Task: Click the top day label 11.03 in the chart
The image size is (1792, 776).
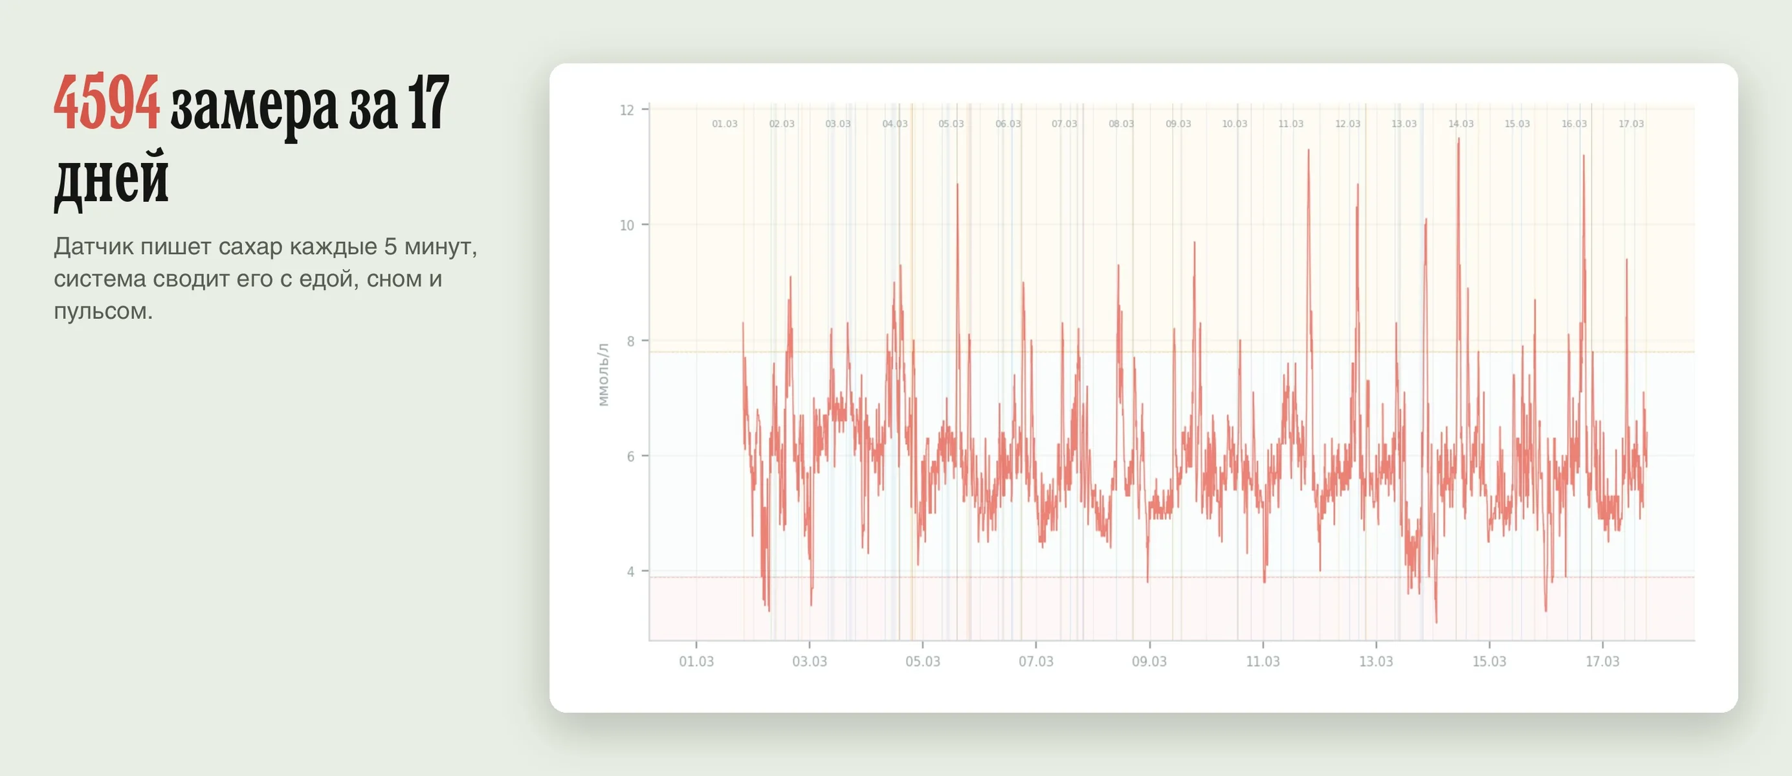Action: pos(1291,124)
